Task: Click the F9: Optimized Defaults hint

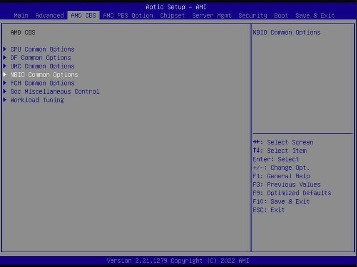Action: (x=292, y=193)
